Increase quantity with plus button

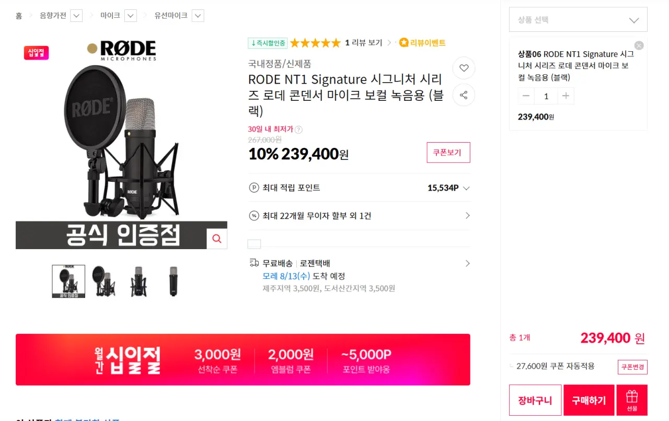566,96
